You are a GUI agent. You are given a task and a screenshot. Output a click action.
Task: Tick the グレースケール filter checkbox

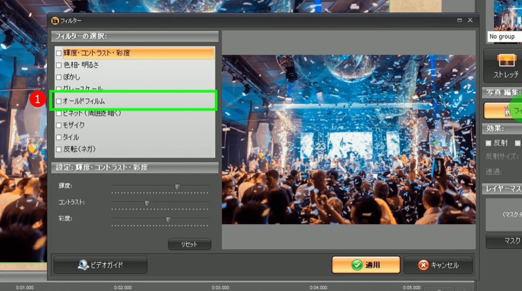[x=59, y=89]
